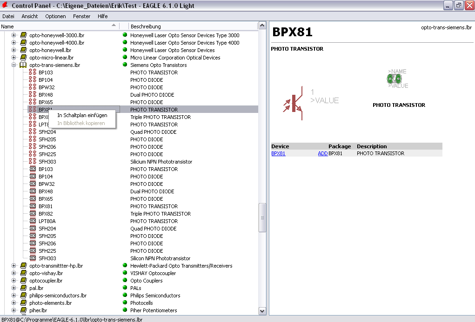Toggle green dot for Philips Semiconductors
The width and height of the screenshot is (475, 322).
pyautogui.click(x=125, y=295)
